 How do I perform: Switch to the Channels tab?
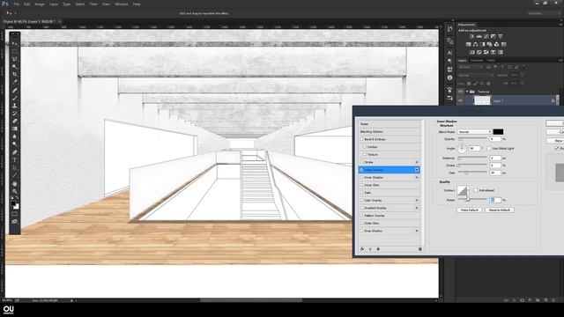pos(477,61)
